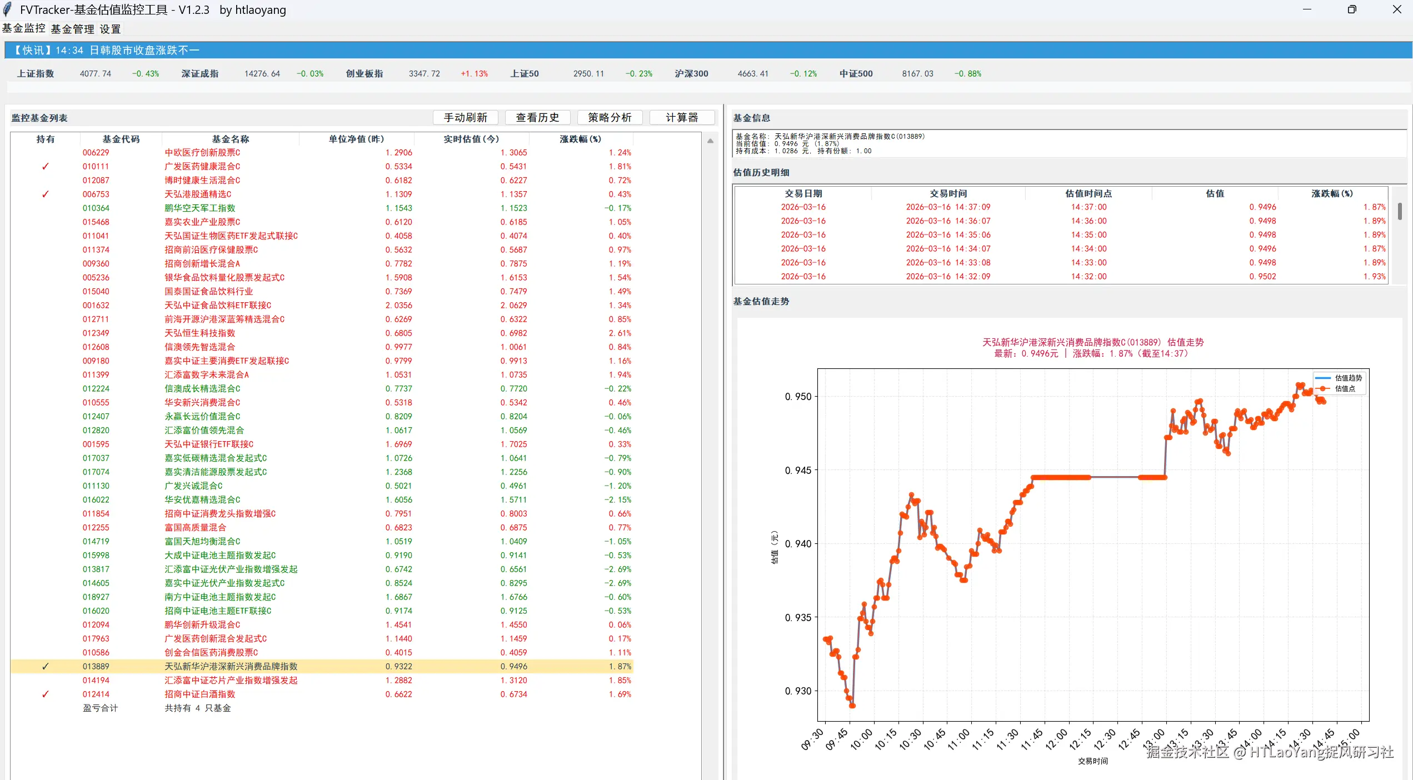The height and width of the screenshot is (780, 1413).
Task: Open the 基金管理 menu
Action: click(72, 29)
